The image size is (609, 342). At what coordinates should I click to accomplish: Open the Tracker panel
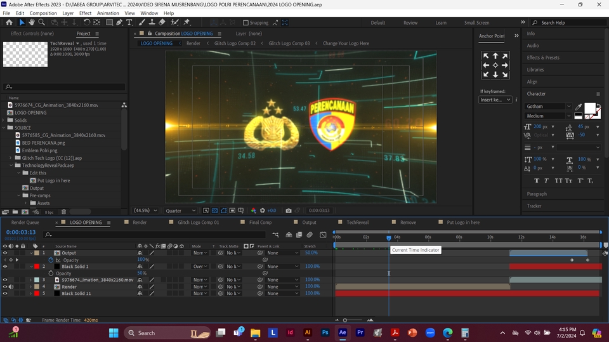tap(534, 206)
